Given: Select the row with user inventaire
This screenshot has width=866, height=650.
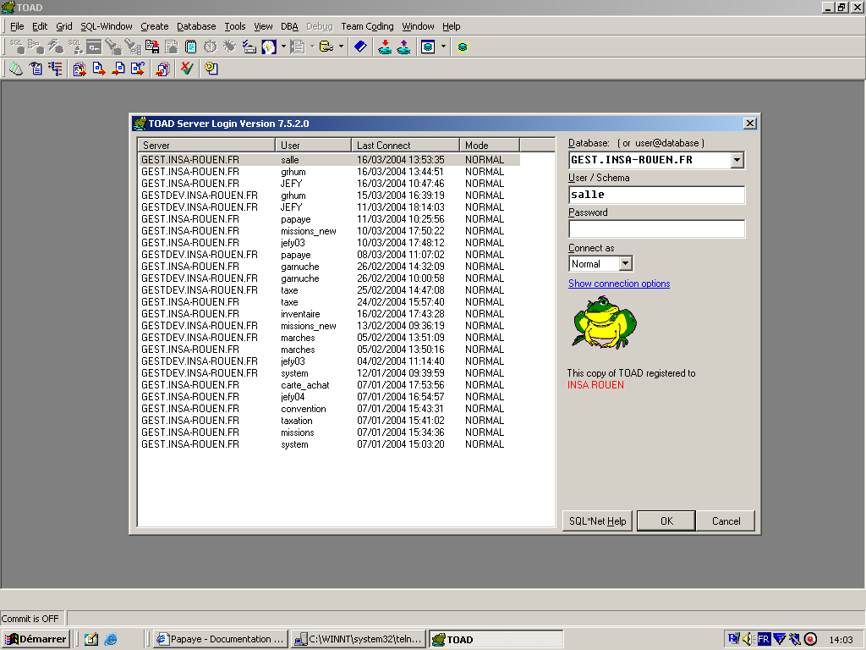Looking at the screenshot, I should pyautogui.click(x=329, y=314).
